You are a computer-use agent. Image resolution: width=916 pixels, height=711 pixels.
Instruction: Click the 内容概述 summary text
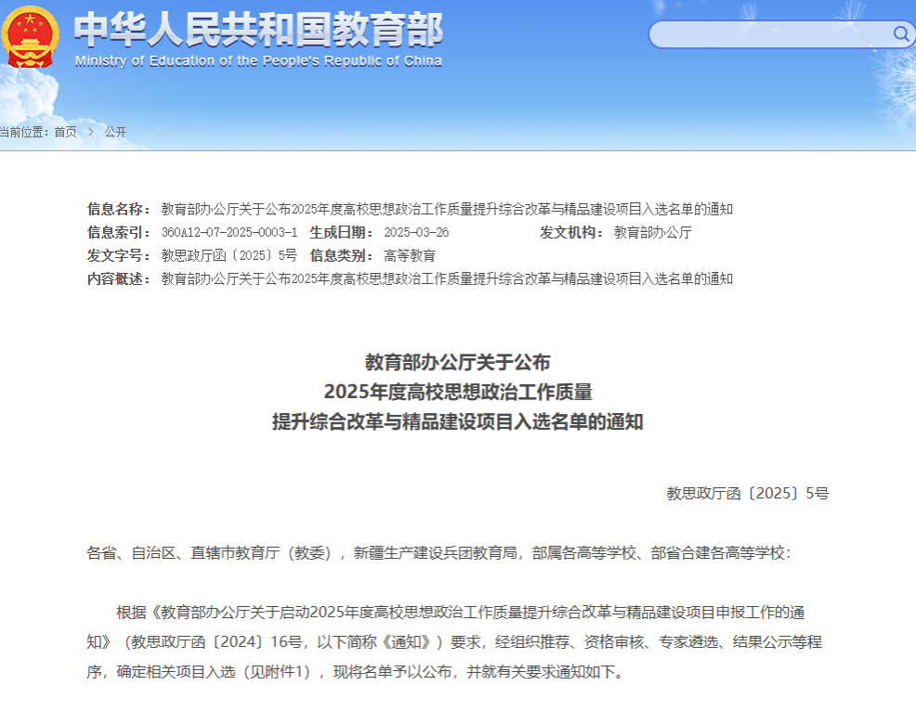pyautogui.click(x=447, y=278)
